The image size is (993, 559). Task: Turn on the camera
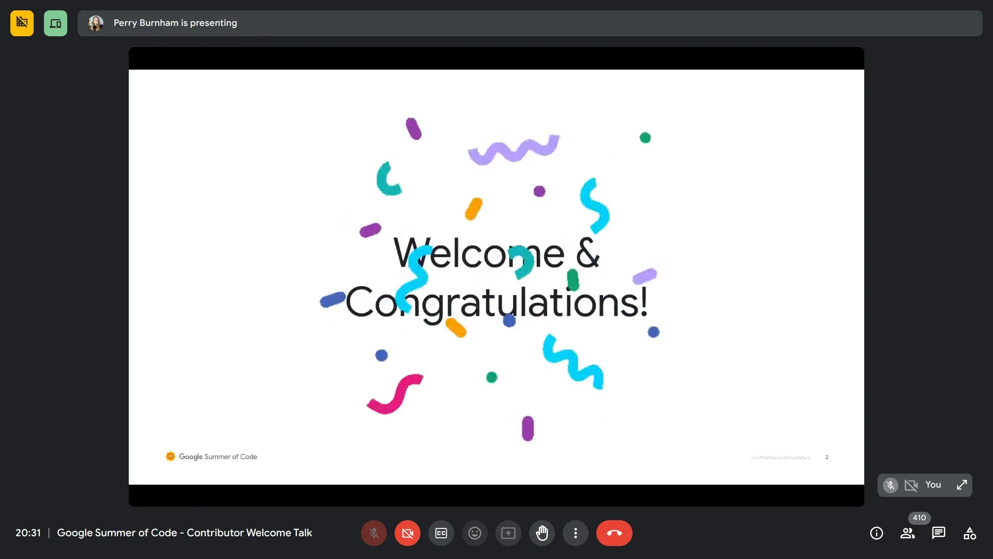click(408, 533)
